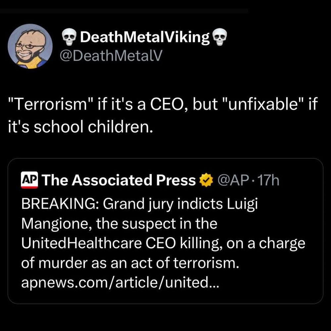Image resolution: width=331 pixels, height=331 pixels.
Task: Select the phrase "school children"
Action: [x=92, y=126]
